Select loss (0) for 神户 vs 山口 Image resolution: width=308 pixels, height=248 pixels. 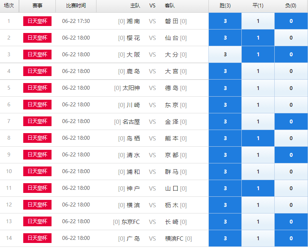click(291, 188)
